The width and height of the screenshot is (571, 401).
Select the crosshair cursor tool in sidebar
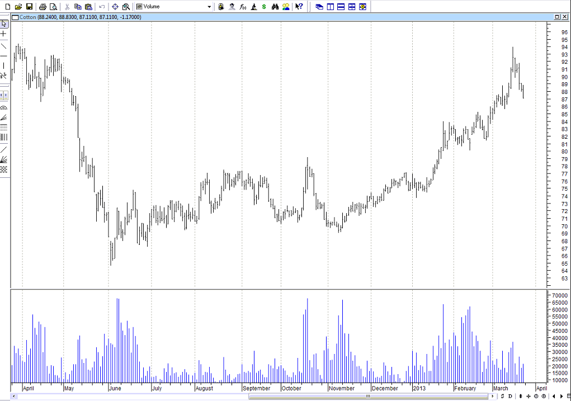click(4, 34)
